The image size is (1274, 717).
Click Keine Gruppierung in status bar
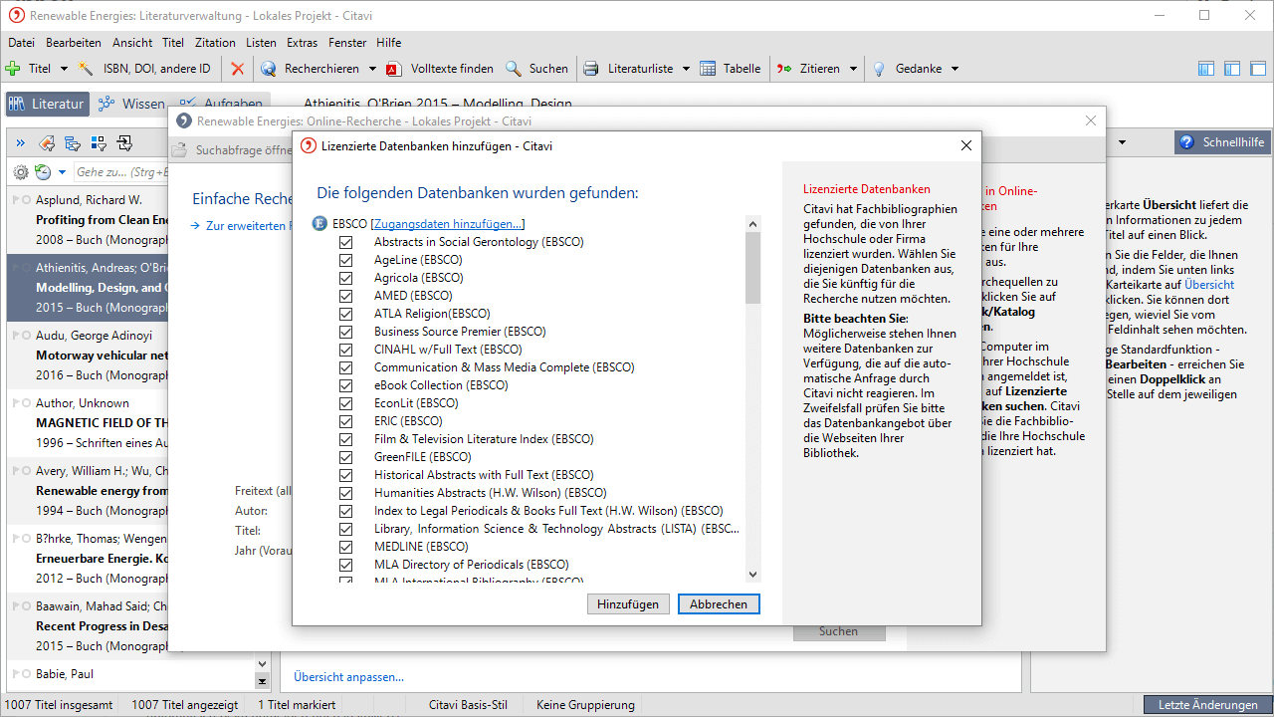pos(585,705)
